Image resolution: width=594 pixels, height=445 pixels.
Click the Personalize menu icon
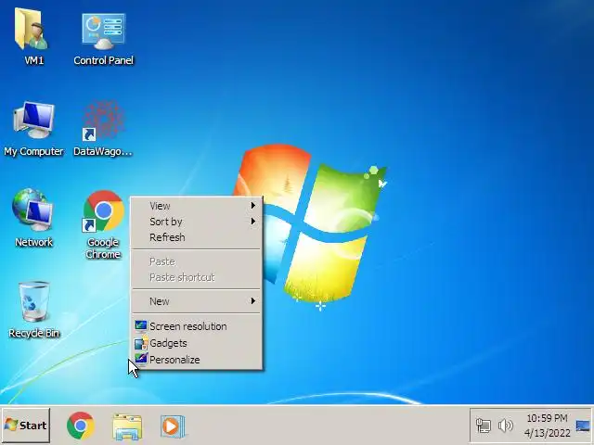pos(141,359)
